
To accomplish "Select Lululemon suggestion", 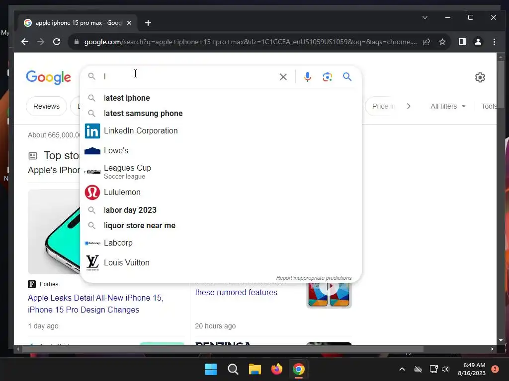I will click(x=221, y=192).
